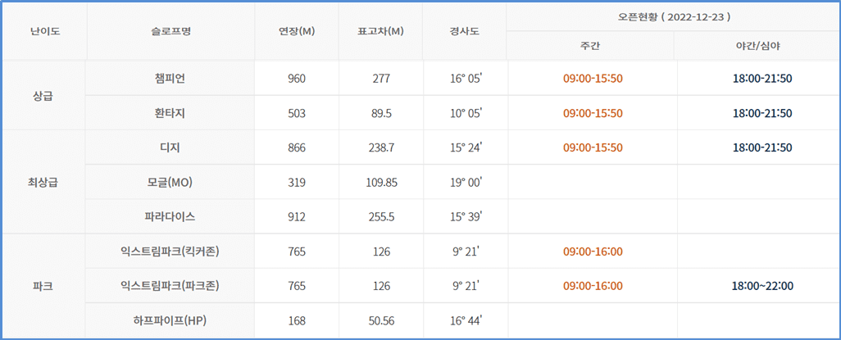
Task: Click the 15° 24' slope angle
Action: click(x=466, y=147)
